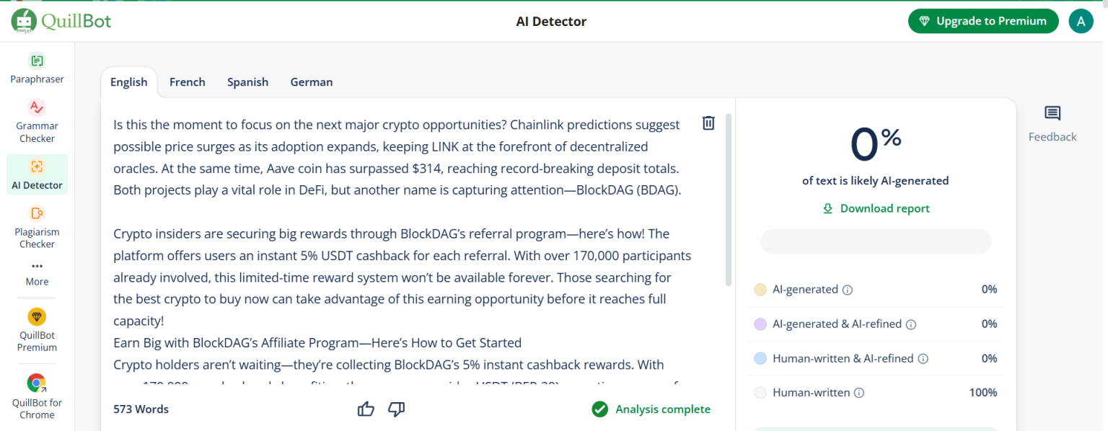The height and width of the screenshot is (431, 1108).
Task: Show info for Human-written & AI-refined
Action: click(923, 359)
